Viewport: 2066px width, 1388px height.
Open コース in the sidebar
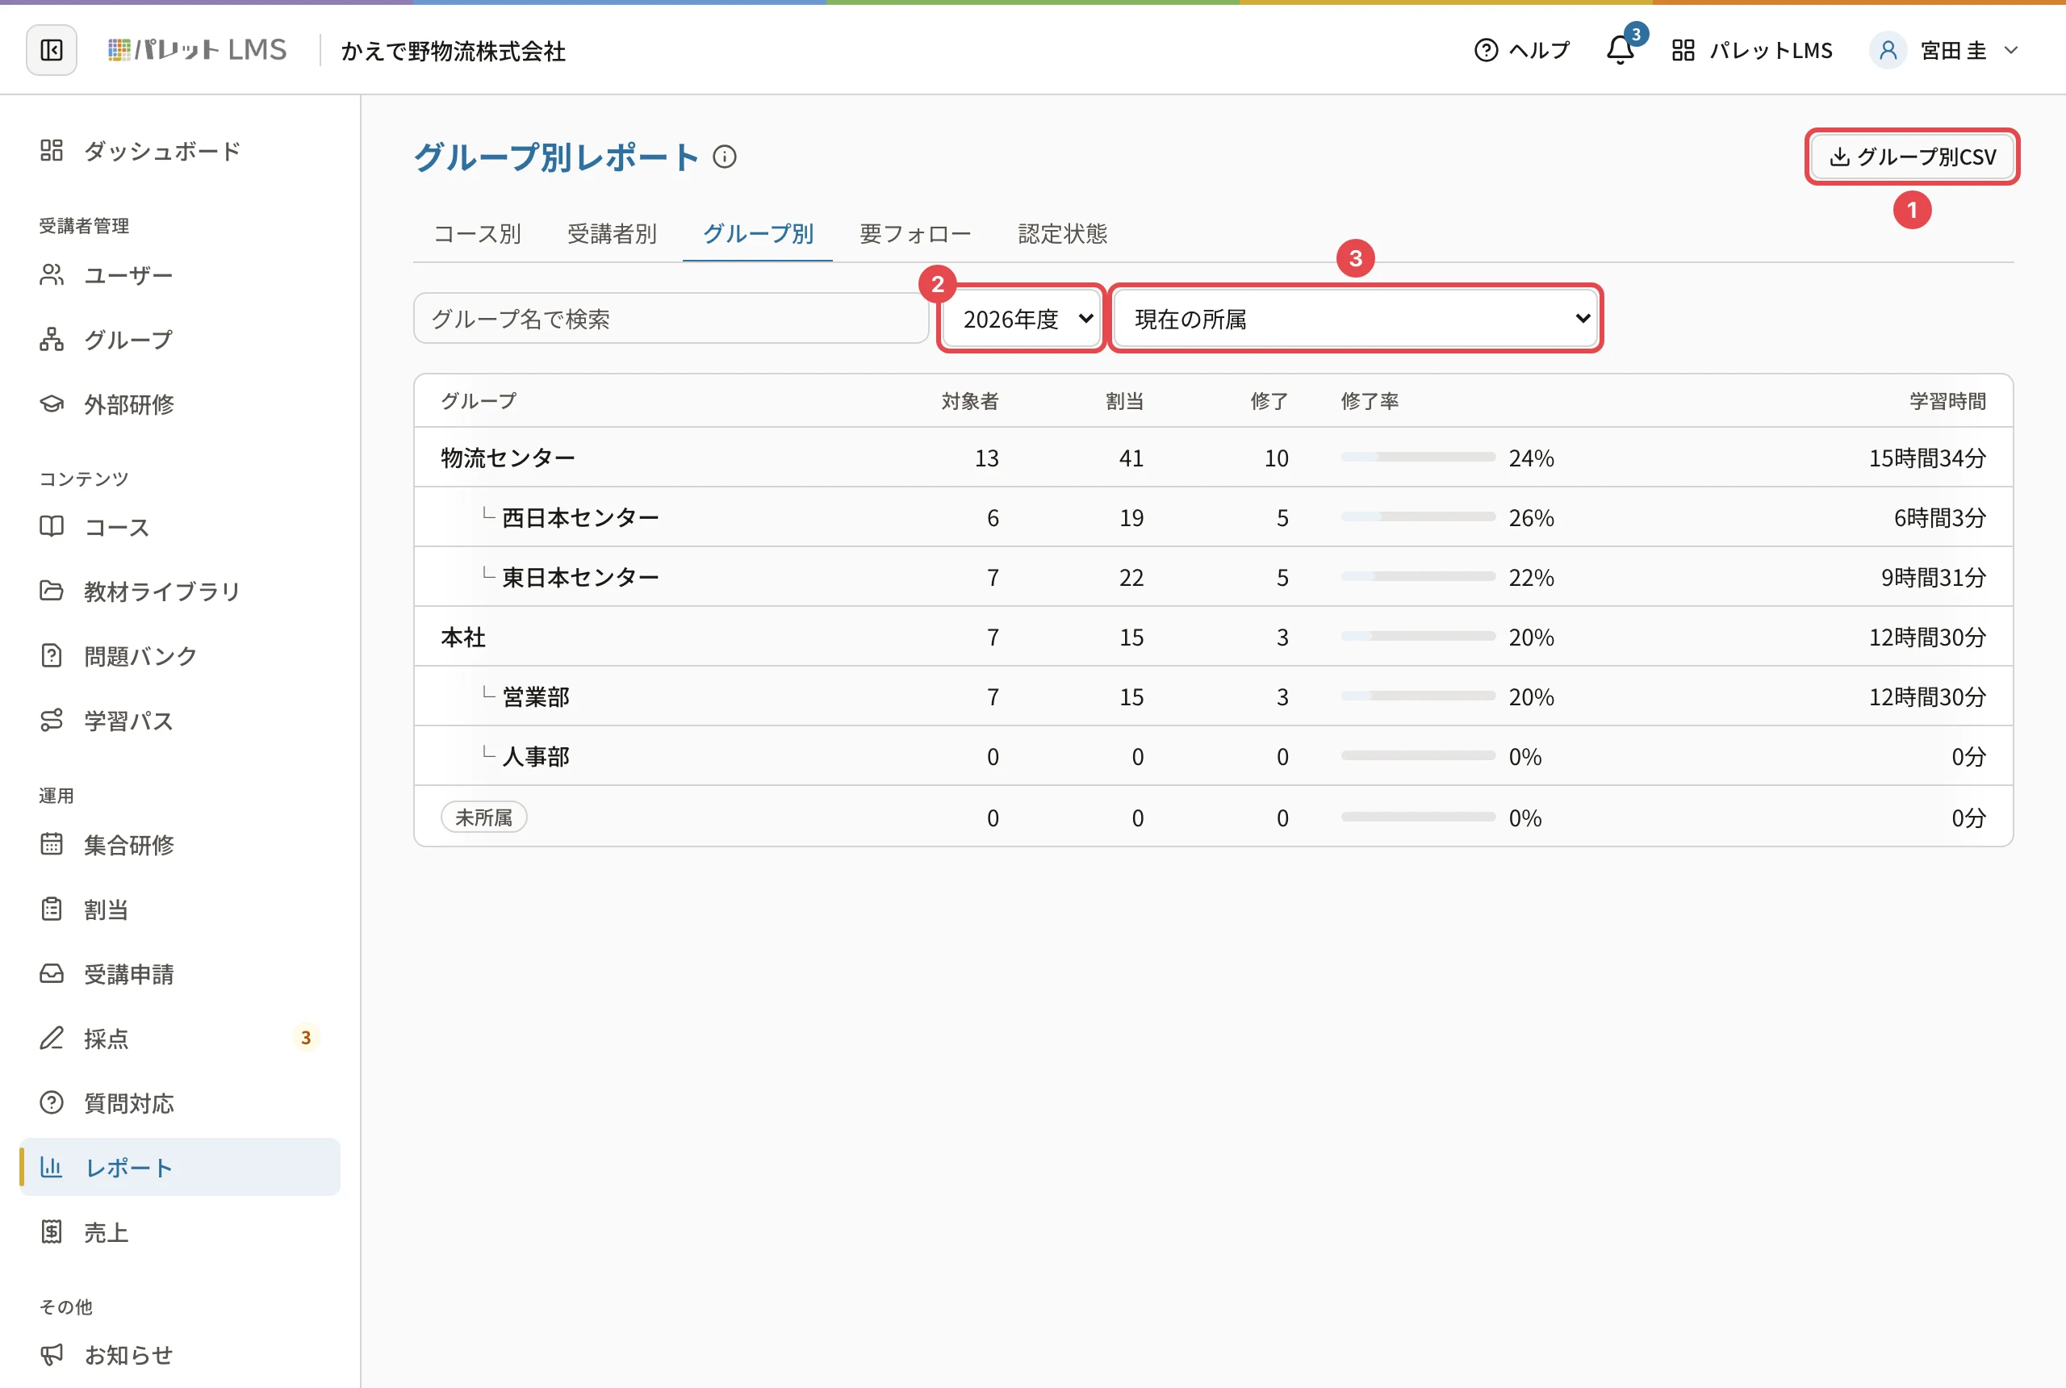click(x=180, y=528)
